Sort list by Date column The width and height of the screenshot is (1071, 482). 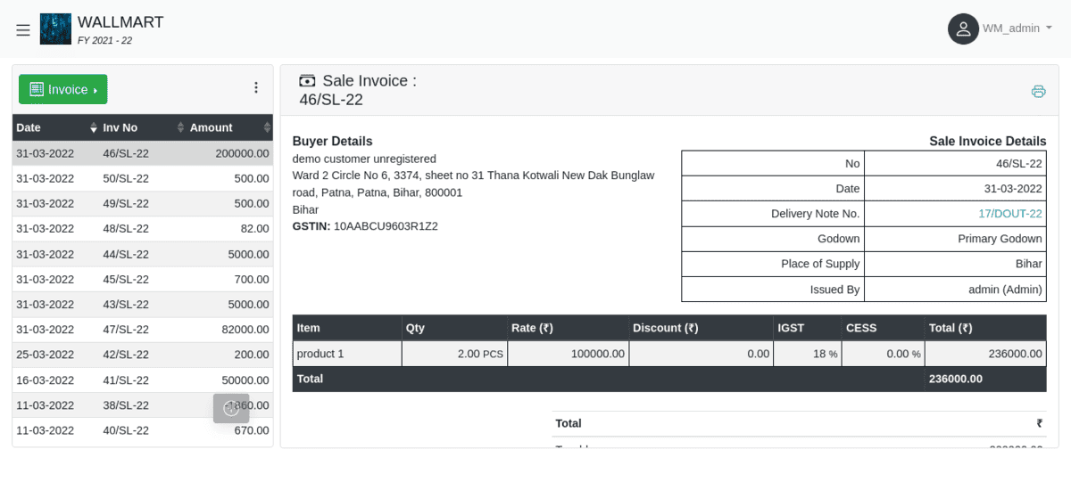click(x=55, y=127)
